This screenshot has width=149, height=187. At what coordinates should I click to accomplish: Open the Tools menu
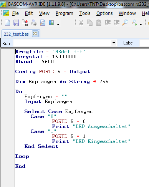(85, 13)
